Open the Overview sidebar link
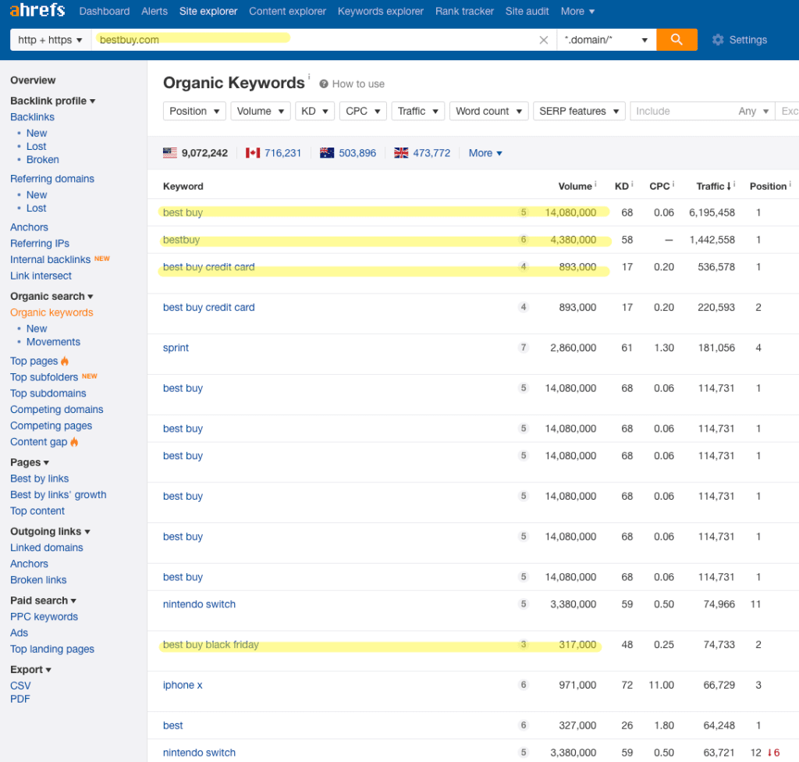Viewport: 799px width, 762px height. click(33, 80)
